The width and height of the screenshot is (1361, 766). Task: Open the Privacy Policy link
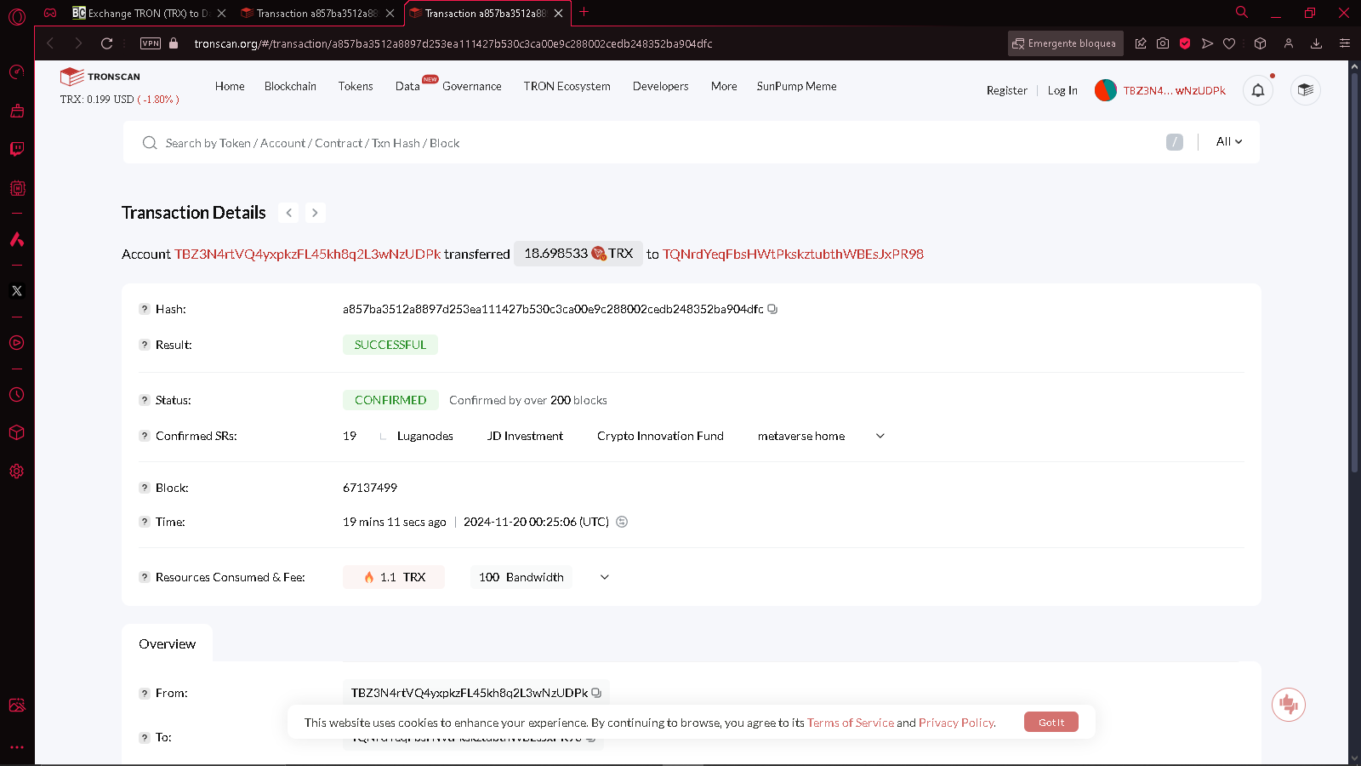pos(956,723)
